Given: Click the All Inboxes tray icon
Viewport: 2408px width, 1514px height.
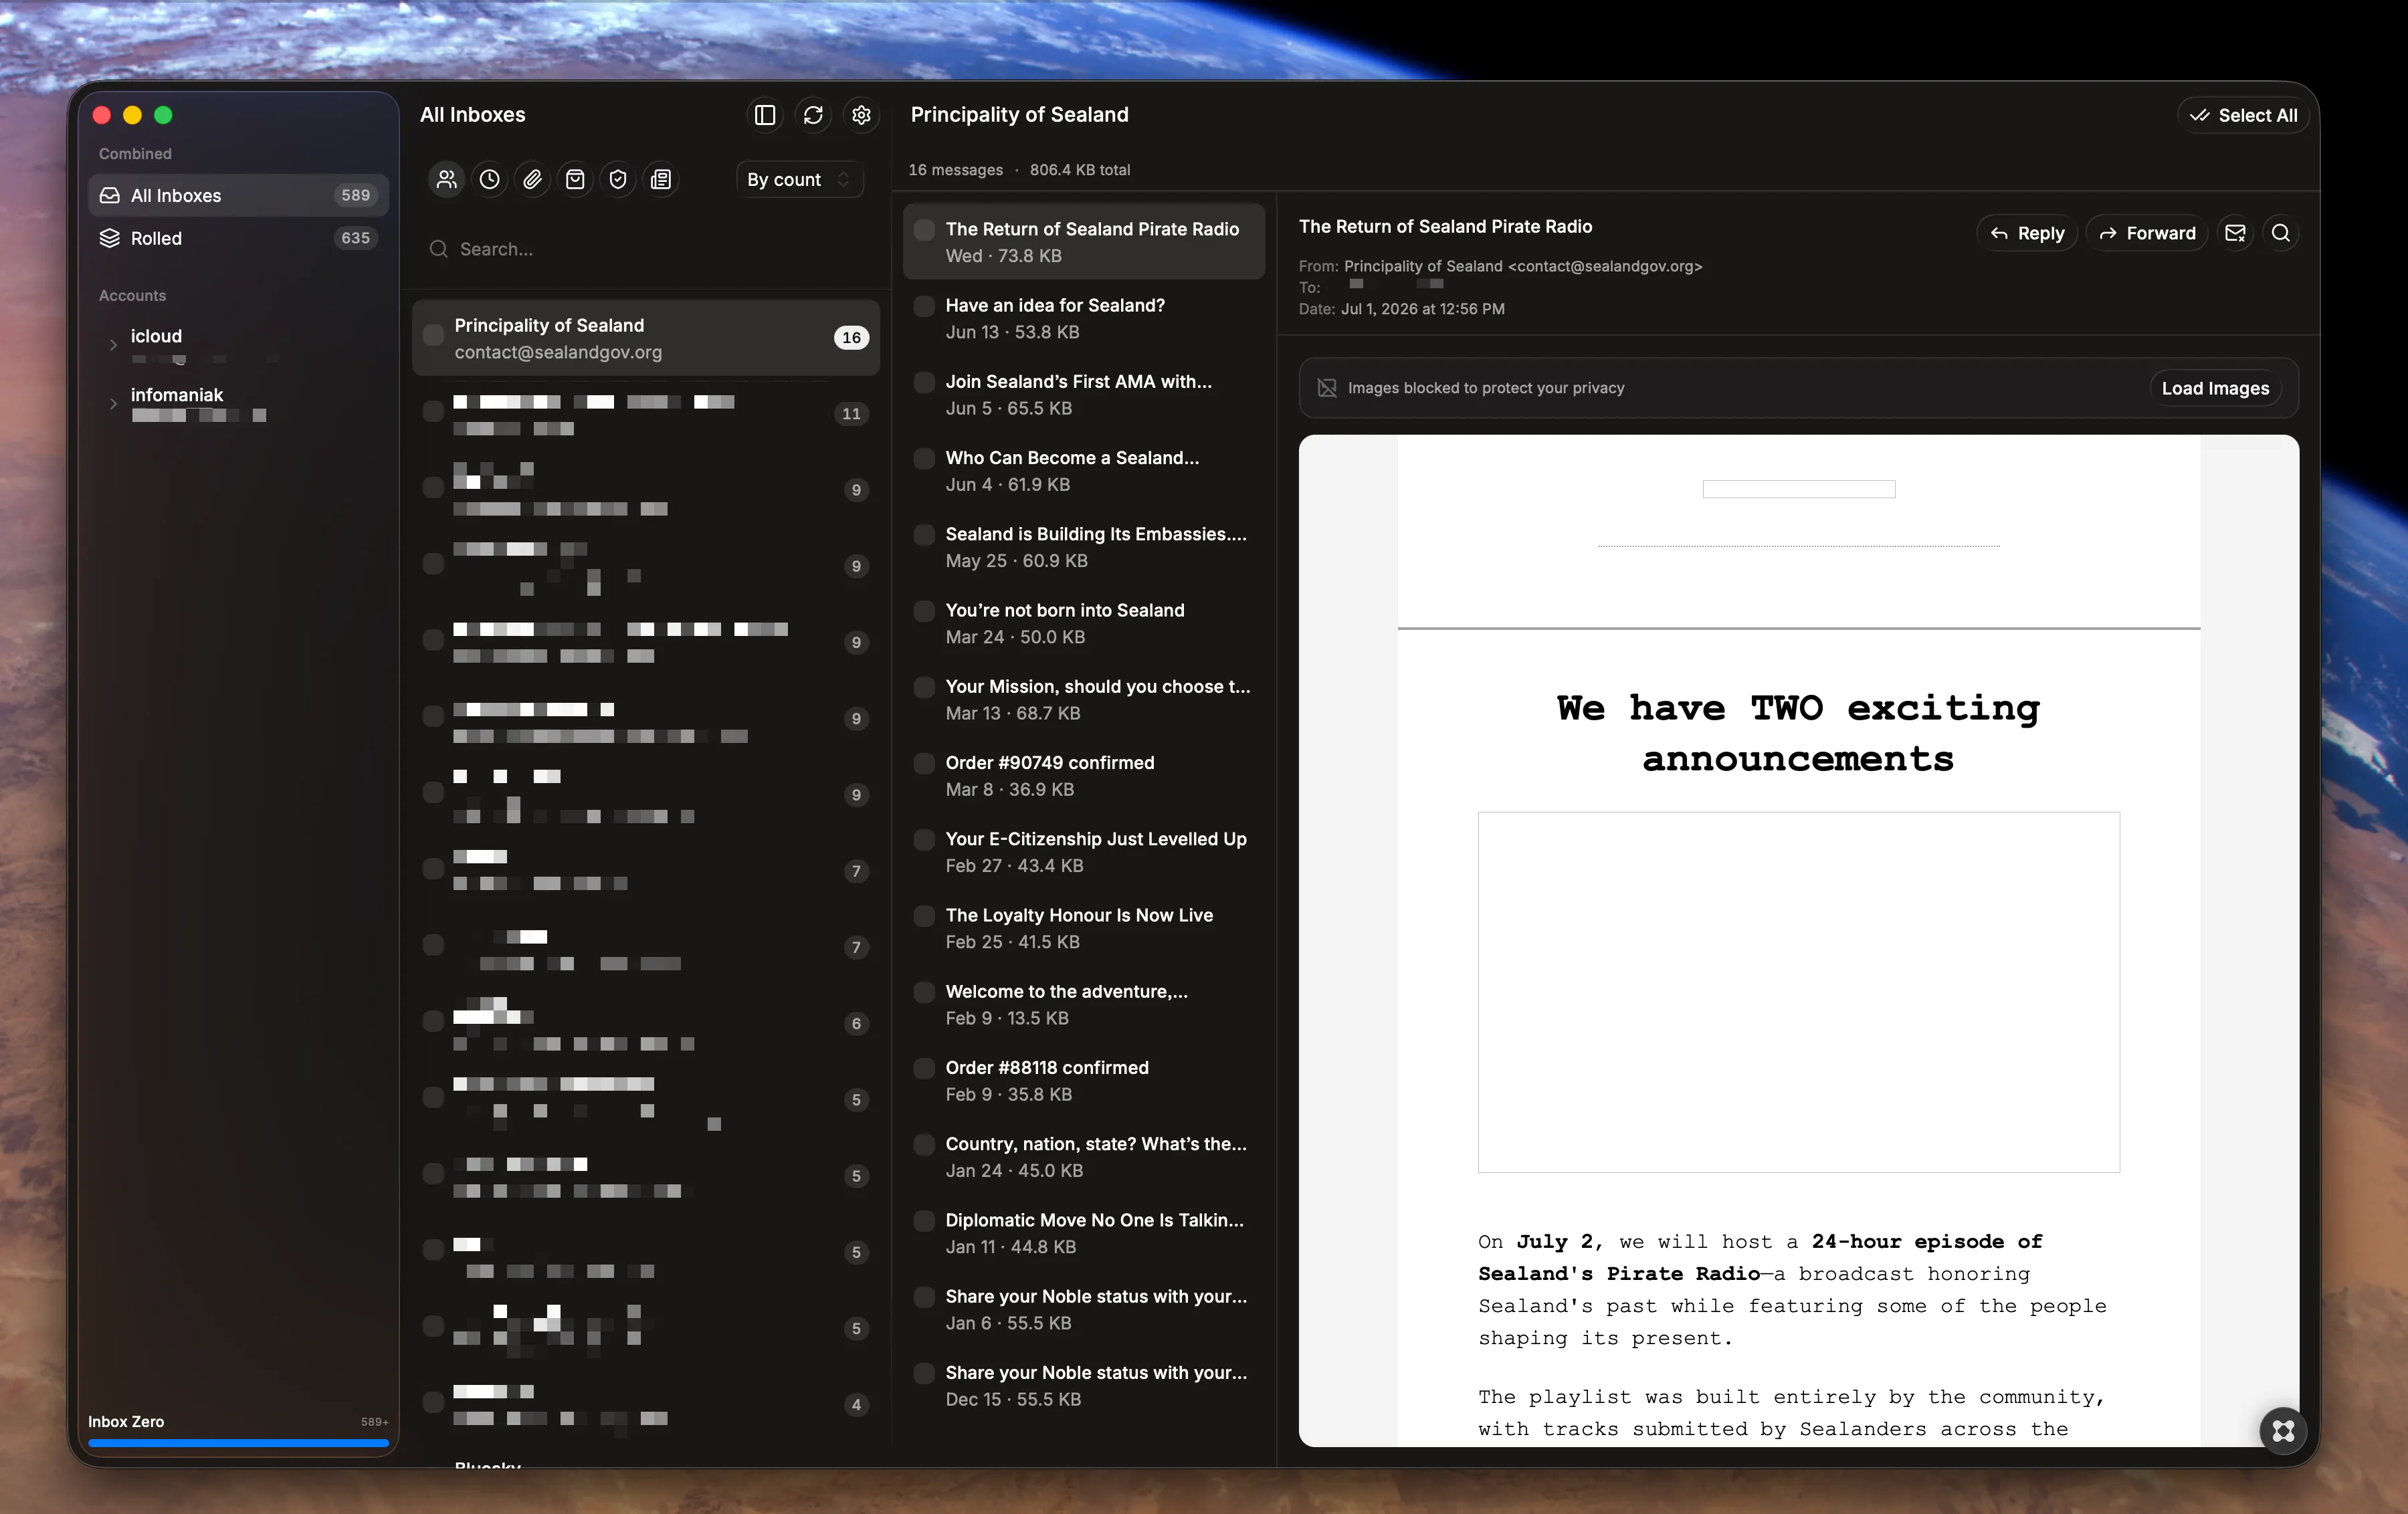Looking at the screenshot, I should pyautogui.click(x=110, y=196).
